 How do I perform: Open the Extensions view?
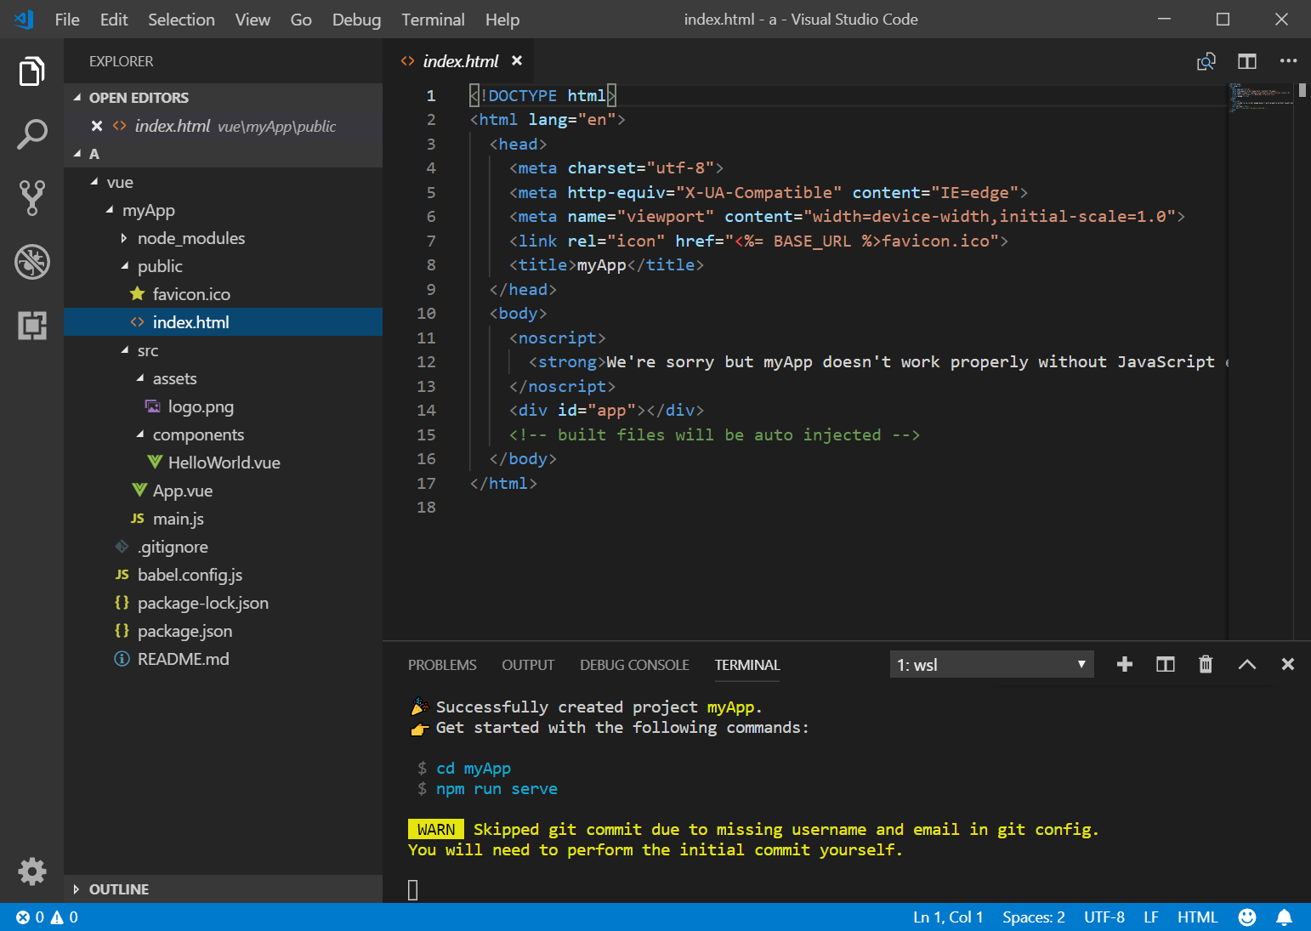coord(31,326)
